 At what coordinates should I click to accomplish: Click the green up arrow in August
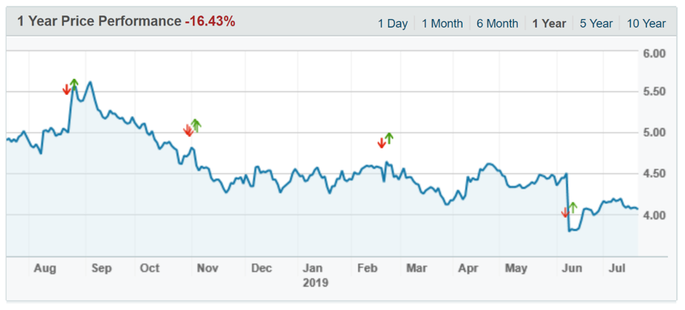click(74, 83)
